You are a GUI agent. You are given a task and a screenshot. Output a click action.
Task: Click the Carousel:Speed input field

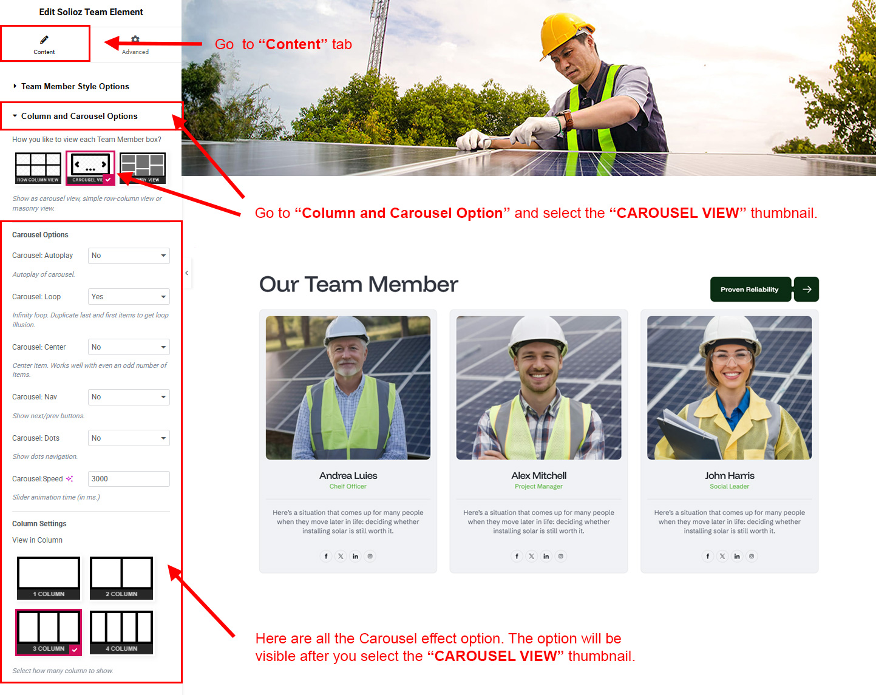pos(129,479)
